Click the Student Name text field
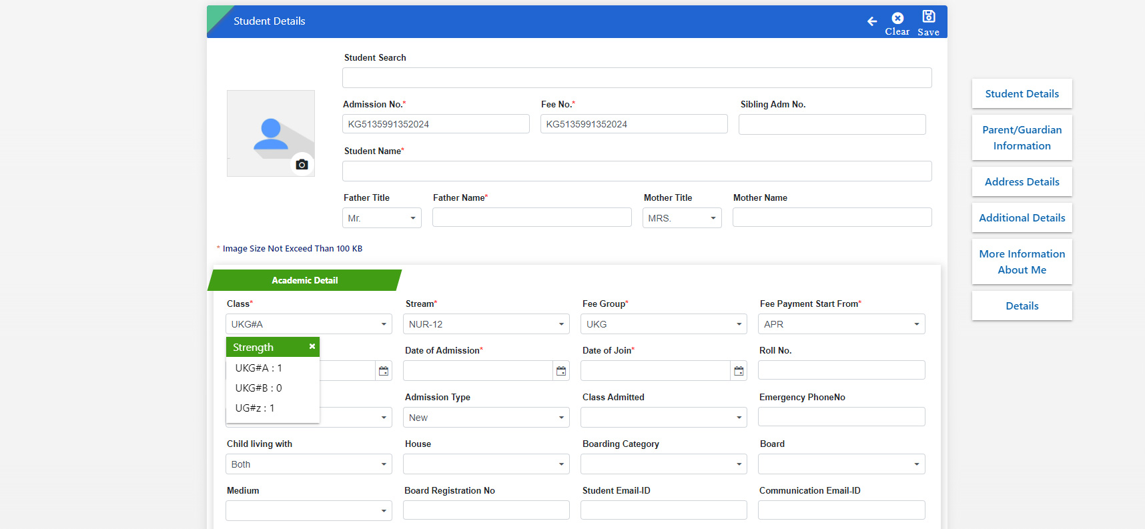The height and width of the screenshot is (529, 1145). tap(637, 171)
